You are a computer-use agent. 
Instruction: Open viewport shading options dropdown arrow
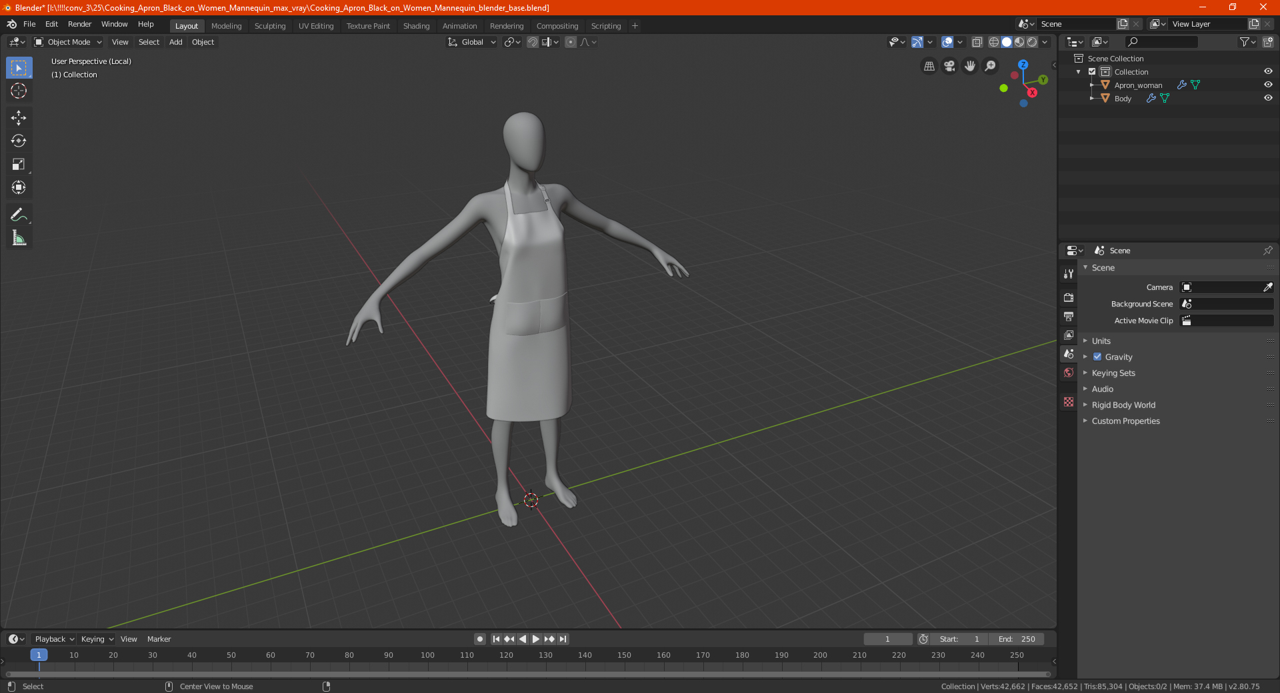[x=1045, y=42]
